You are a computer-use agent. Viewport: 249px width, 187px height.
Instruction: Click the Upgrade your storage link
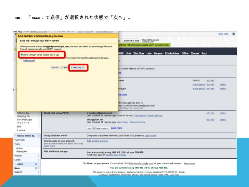click(116, 155)
